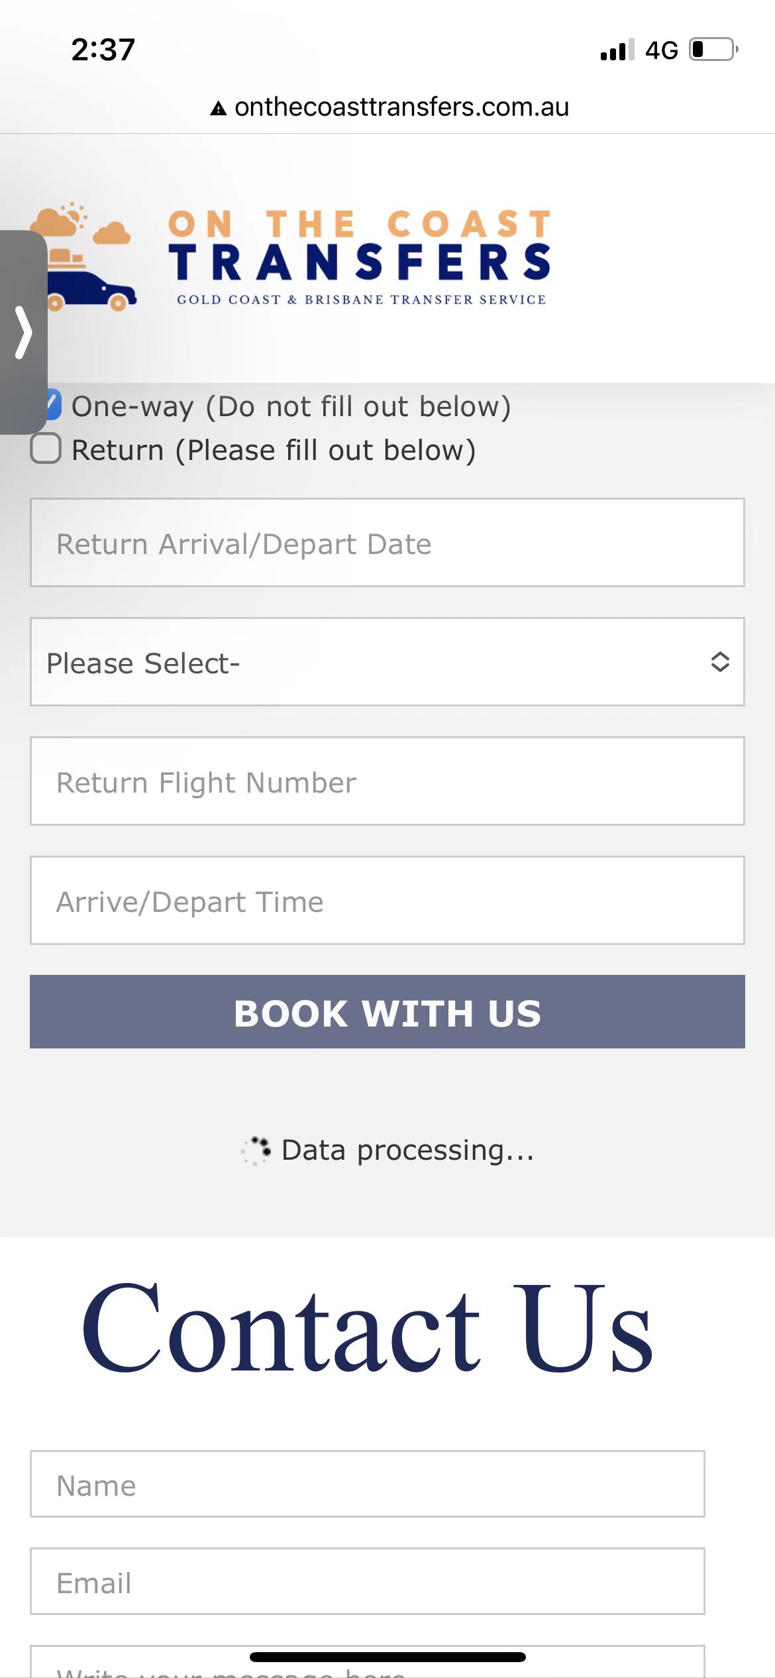Tap the not-secure warning triangle icon

point(218,108)
